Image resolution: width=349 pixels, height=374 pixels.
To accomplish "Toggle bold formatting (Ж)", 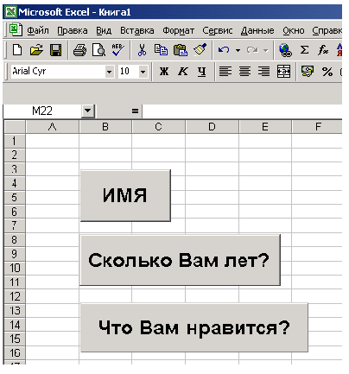I will tap(164, 71).
